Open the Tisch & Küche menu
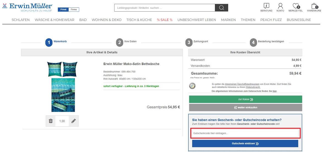This screenshot has height=152, width=324. [139, 20]
